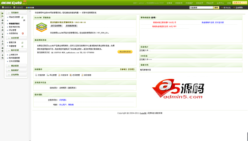The image size is (248, 141).
Task: Click the 功能搜索 search input field
Action: click(201, 7)
